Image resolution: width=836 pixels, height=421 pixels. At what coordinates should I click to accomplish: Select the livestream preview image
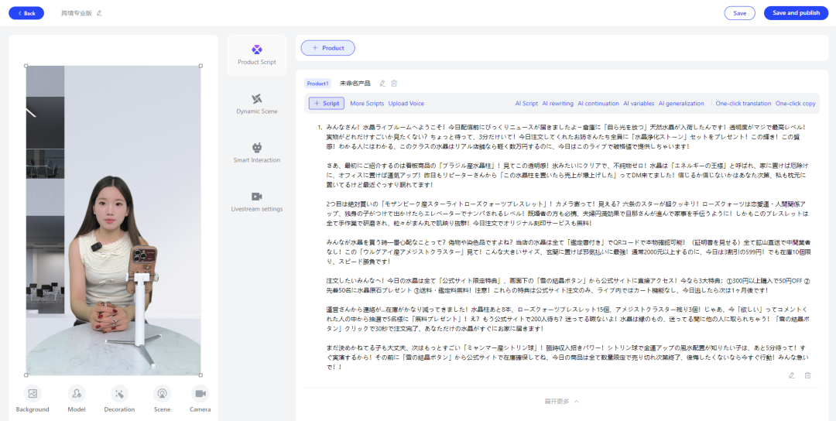pos(114,220)
